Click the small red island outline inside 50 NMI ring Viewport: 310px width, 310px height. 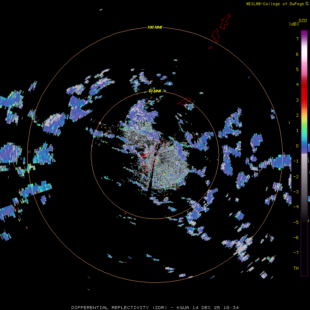coord(185,101)
